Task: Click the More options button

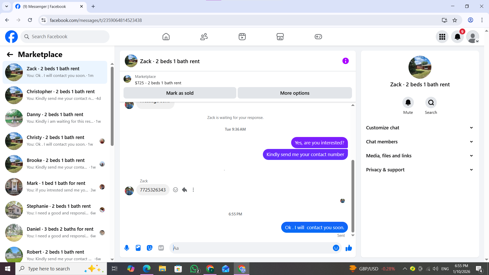Action: pyautogui.click(x=295, y=93)
